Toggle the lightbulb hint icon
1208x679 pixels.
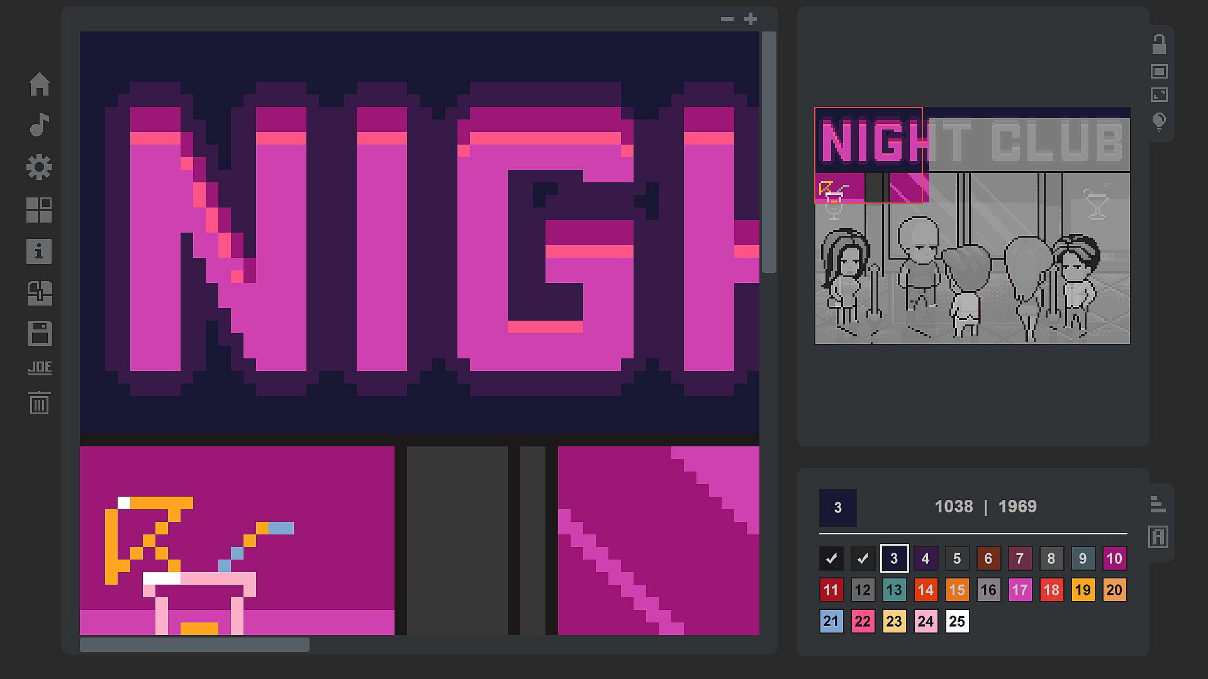pos(1159,121)
